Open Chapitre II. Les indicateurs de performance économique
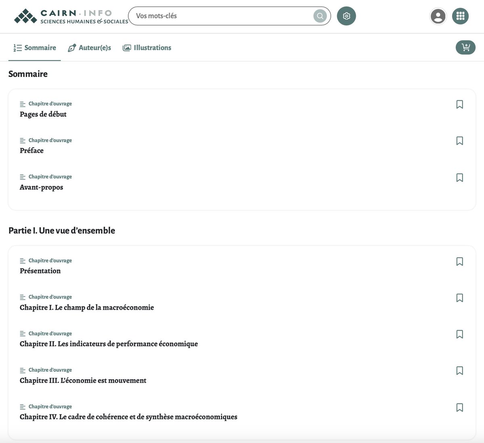This screenshot has height=443, width=484. pos(109,344)
